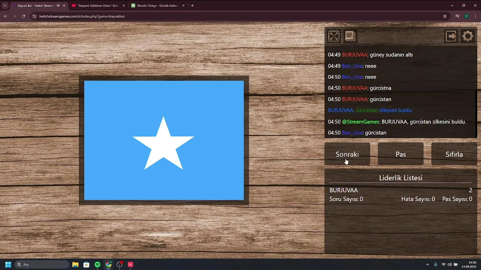This screenshot has height=270, width=481.
Task: Open OBS Studio from taskbar
Action: tap(119, 264)
